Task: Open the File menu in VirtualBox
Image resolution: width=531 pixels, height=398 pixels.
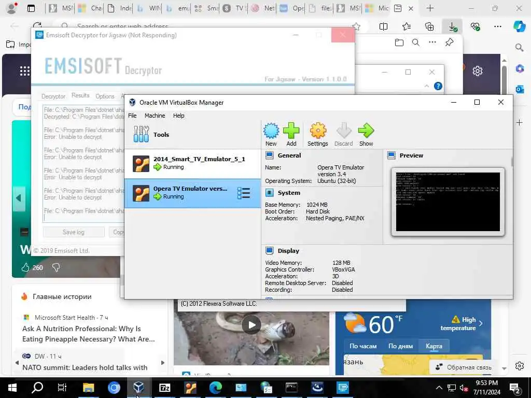Action: (x=132, y=116)
